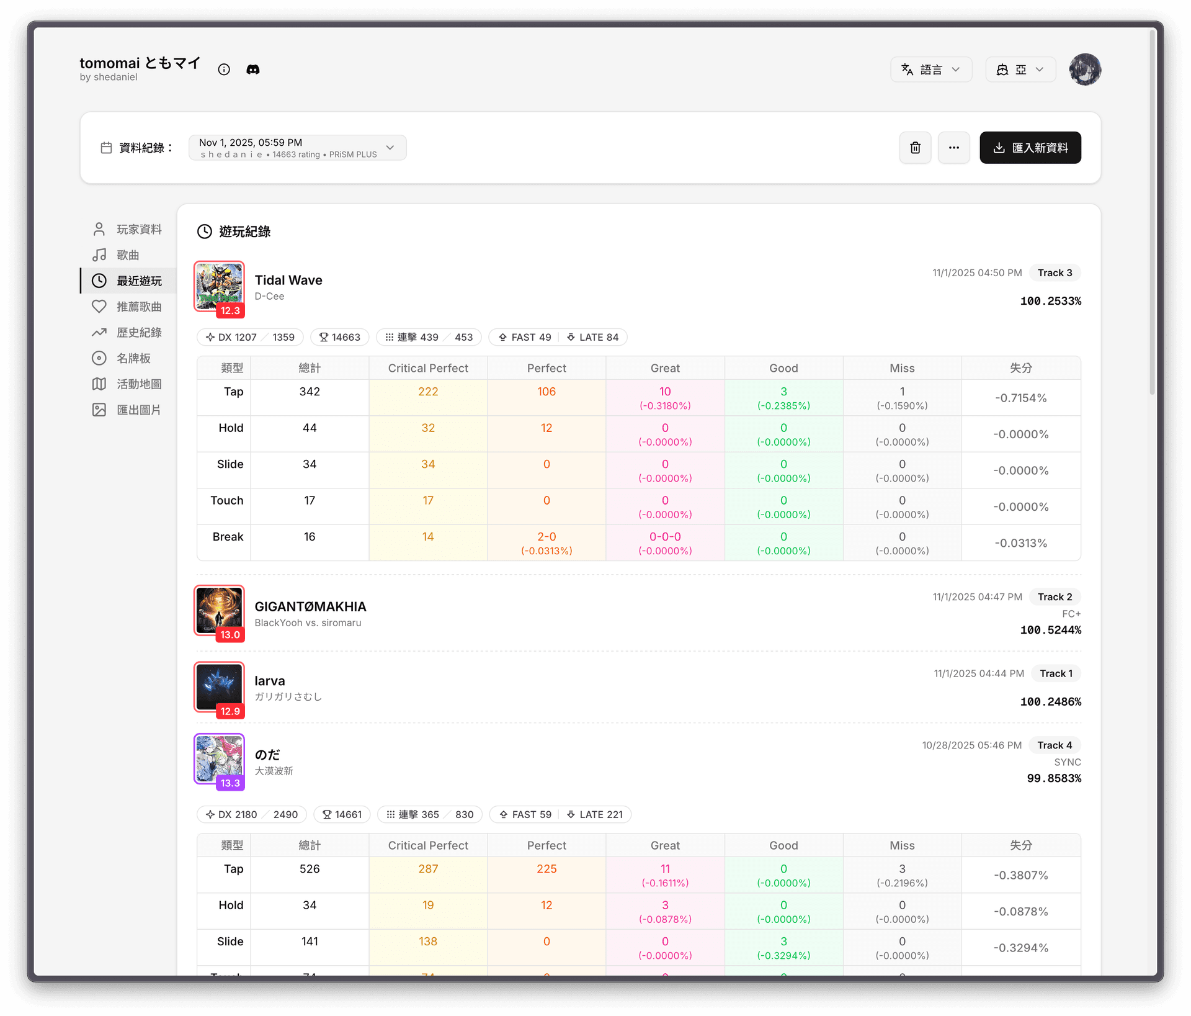
Task: Click the page's vertical scrollbar
Action: [x=1152, y=211]
